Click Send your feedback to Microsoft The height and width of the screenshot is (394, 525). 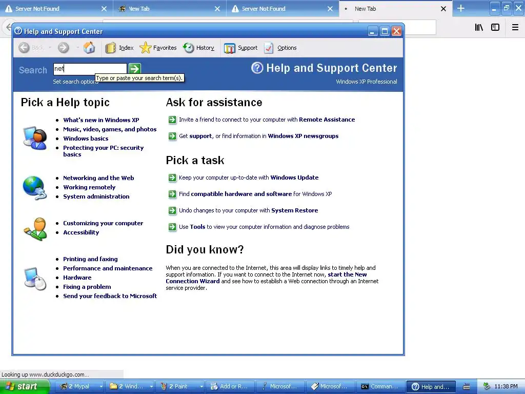(x=110, y=296)
